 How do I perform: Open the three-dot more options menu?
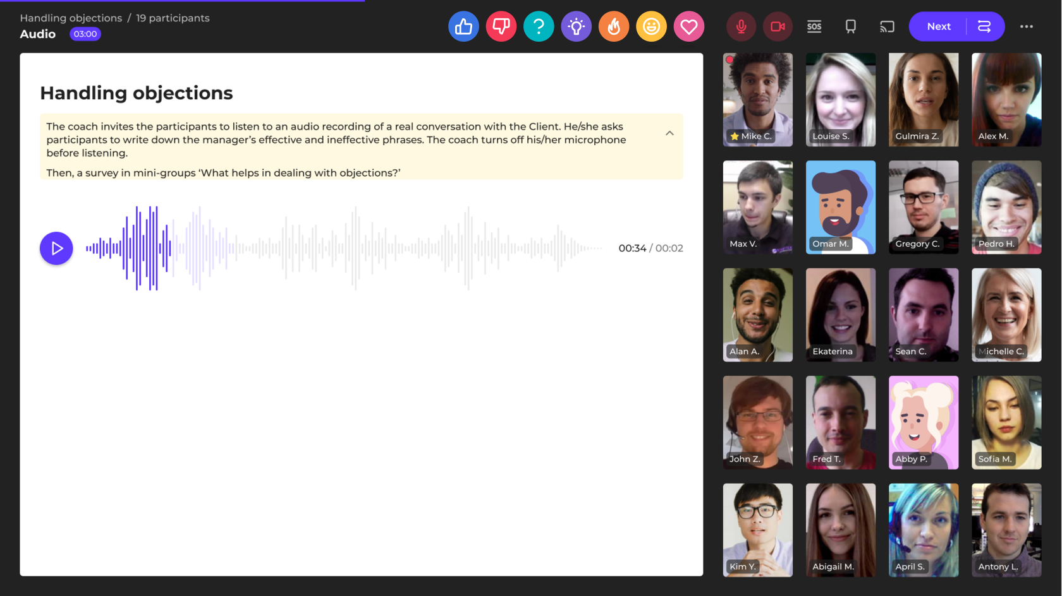1026,27
